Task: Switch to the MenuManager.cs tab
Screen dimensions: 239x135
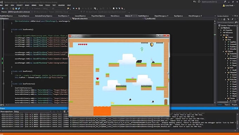Action: coord(194,16)
